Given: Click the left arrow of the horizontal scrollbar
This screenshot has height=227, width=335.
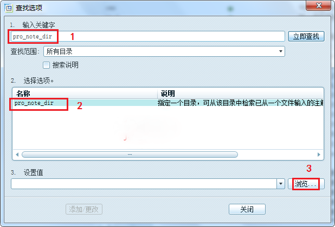Looking at the screenshot, I should pyautogui.click(x=17, y=155).
